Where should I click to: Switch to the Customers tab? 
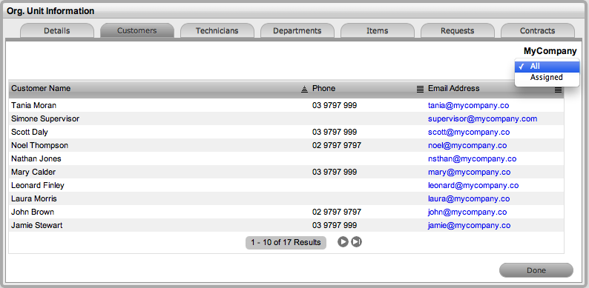(137, 31)
